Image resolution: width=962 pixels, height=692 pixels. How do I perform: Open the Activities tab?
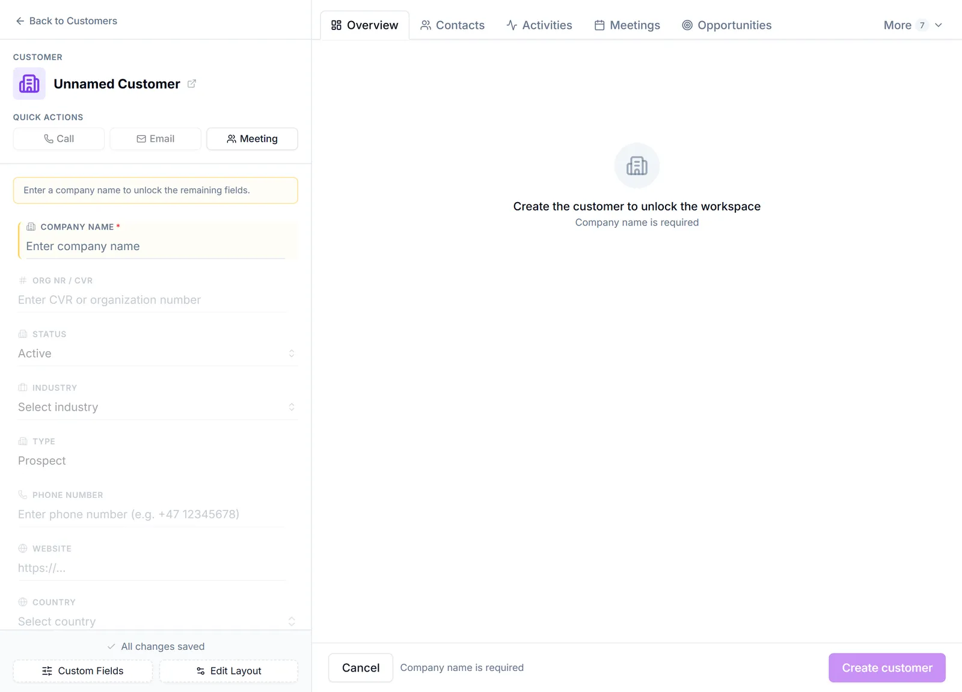click(539, 25)
